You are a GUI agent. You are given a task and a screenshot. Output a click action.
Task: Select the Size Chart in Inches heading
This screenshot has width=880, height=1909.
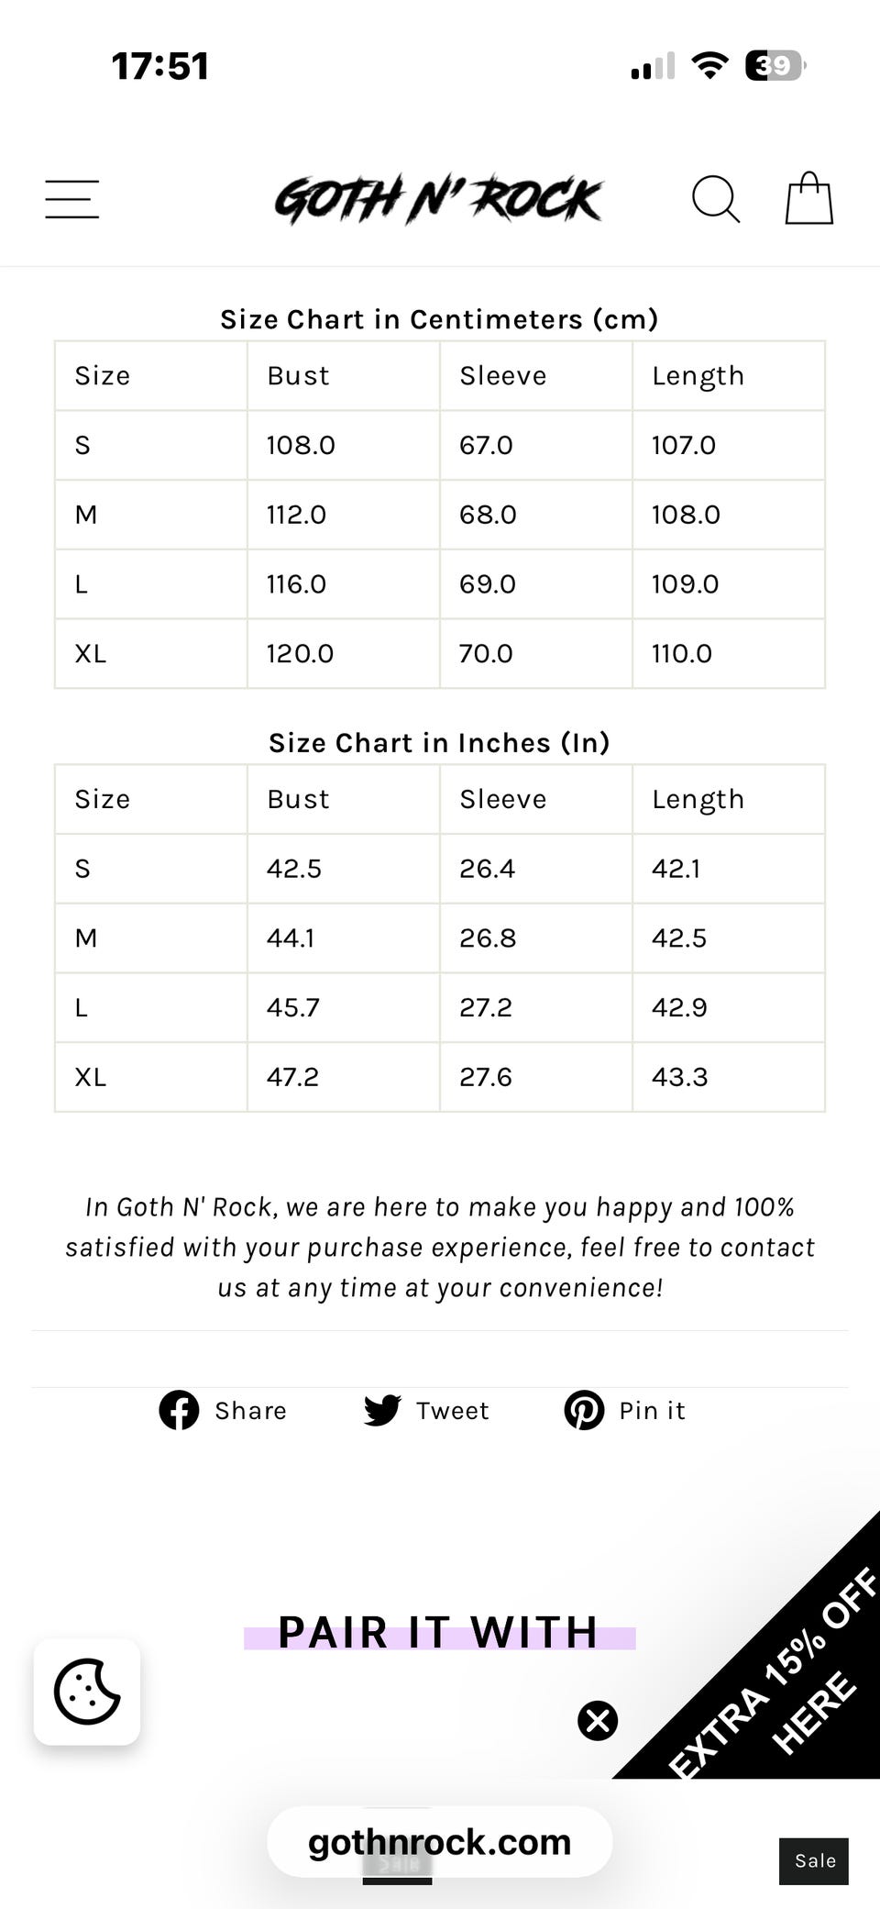click(439, 742)
